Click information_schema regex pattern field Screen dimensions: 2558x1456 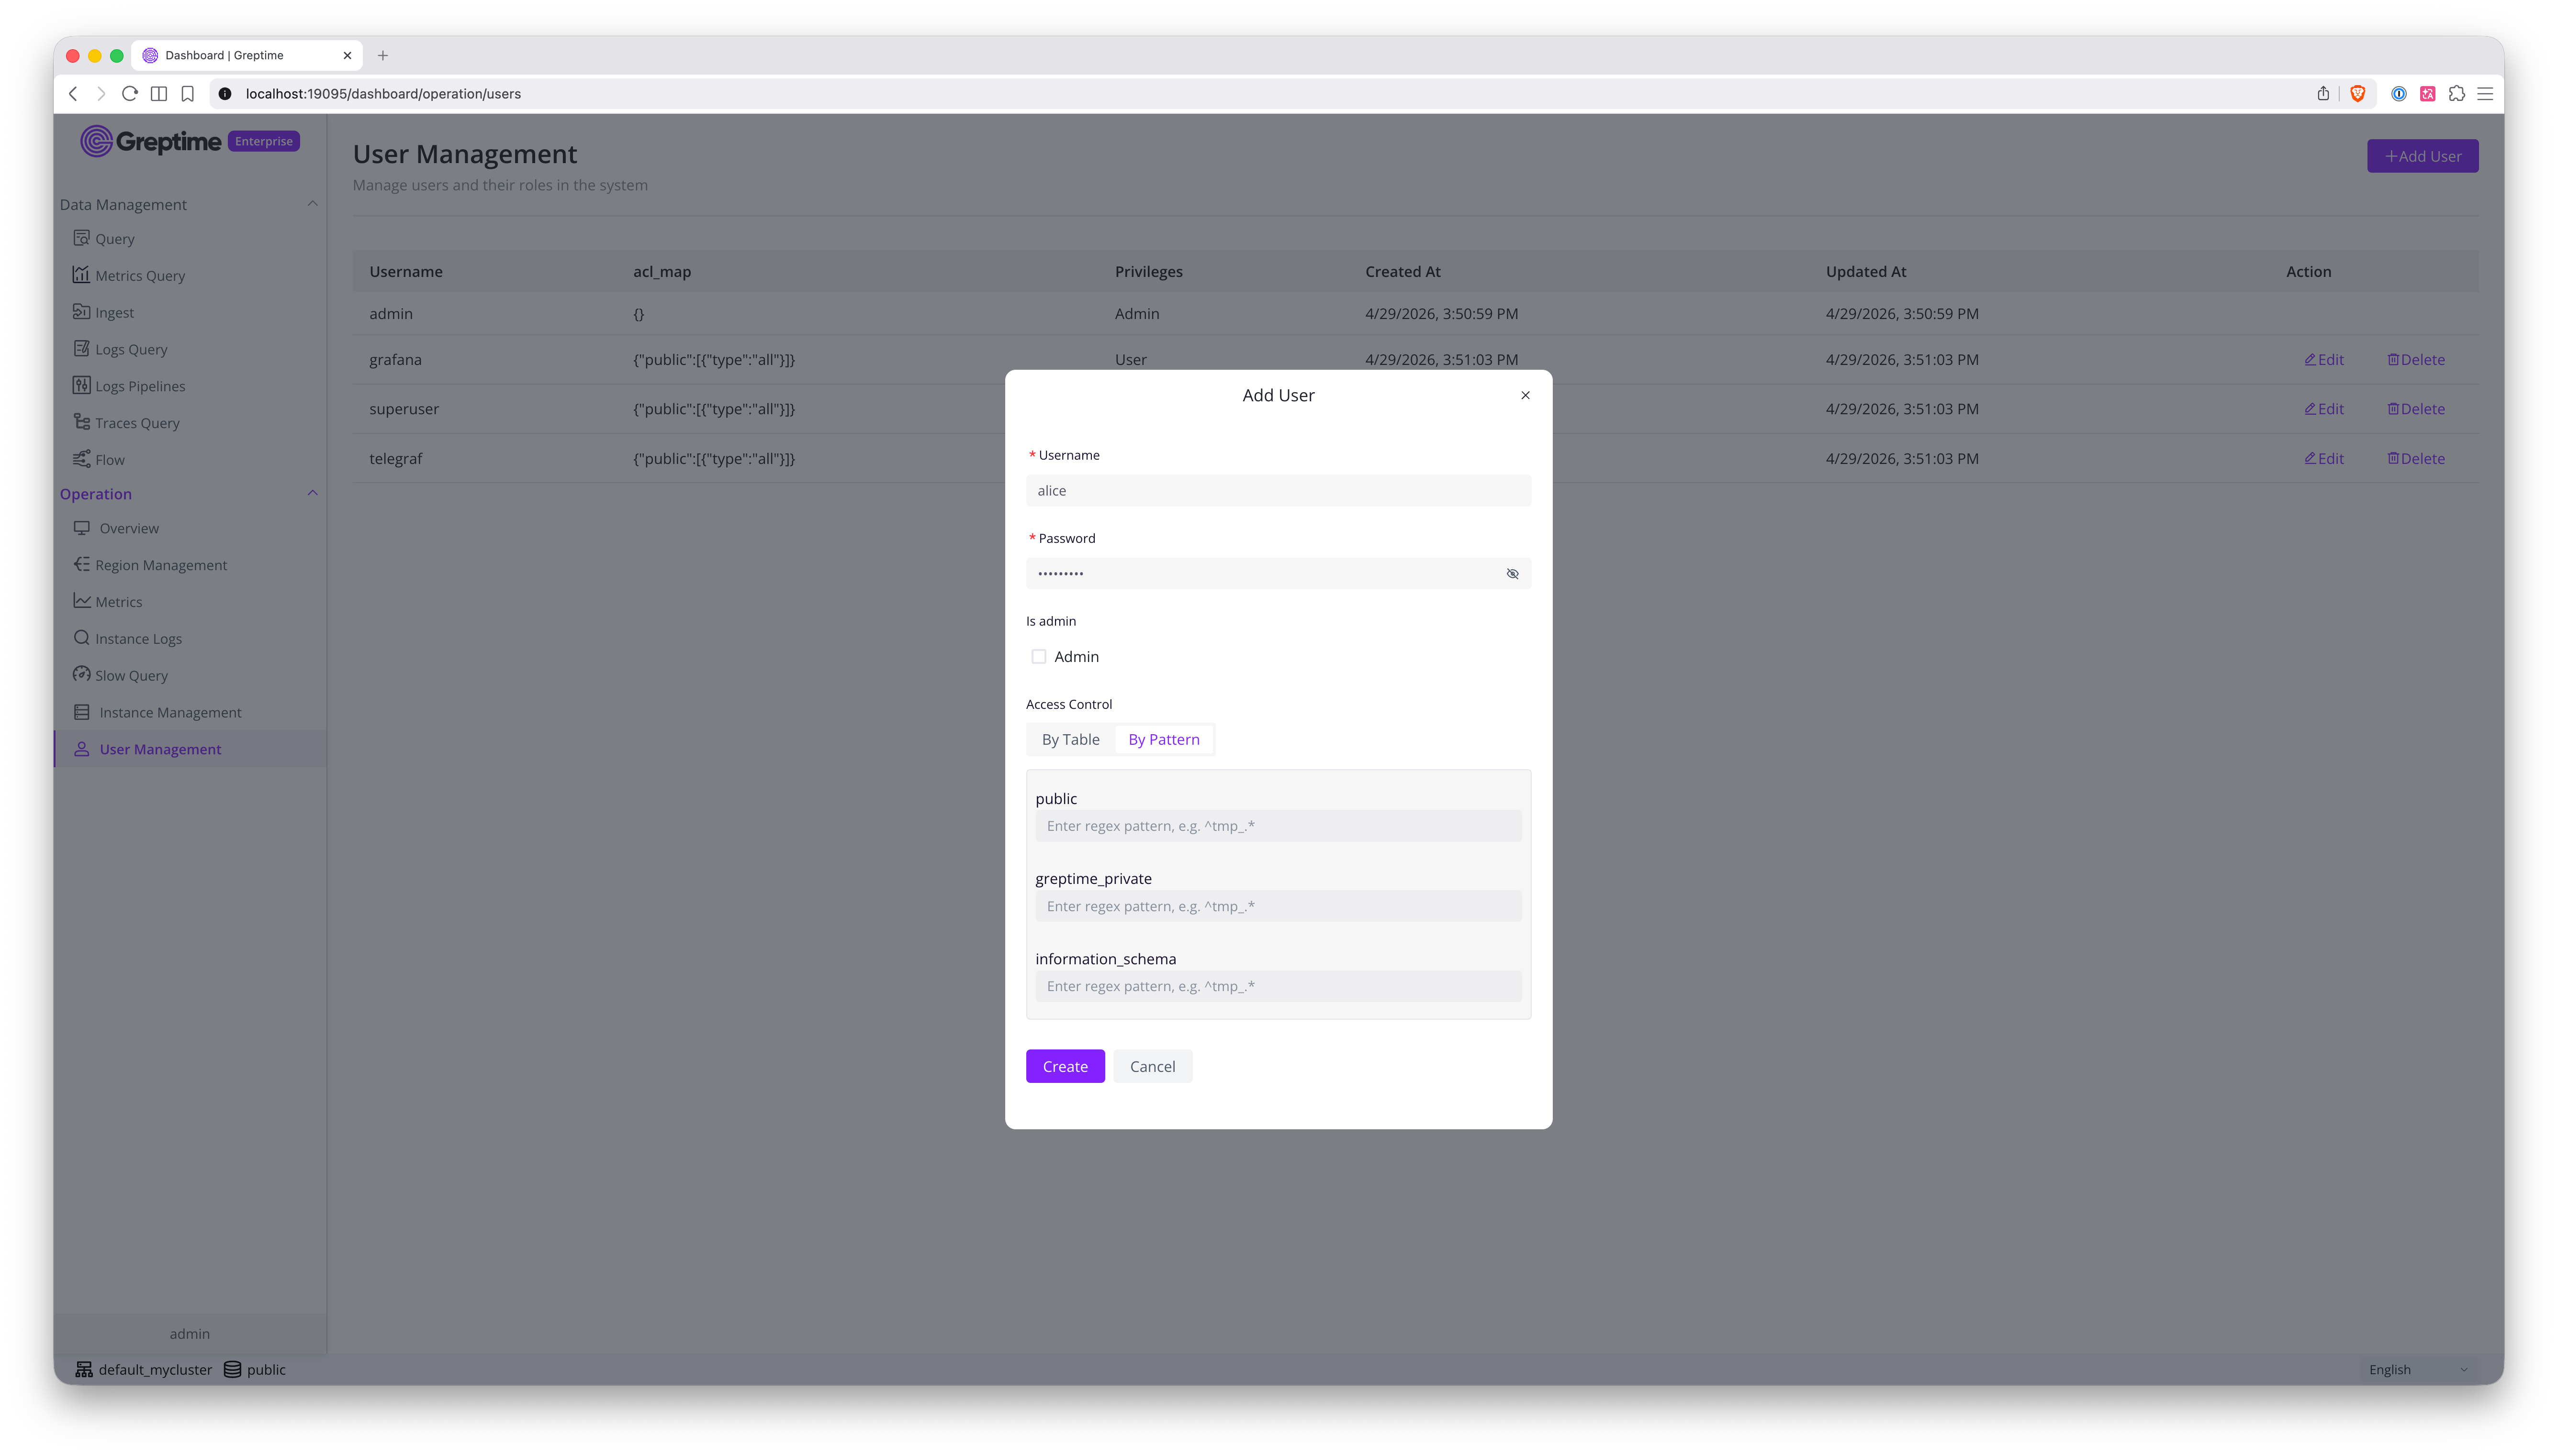coord(1279,986)
